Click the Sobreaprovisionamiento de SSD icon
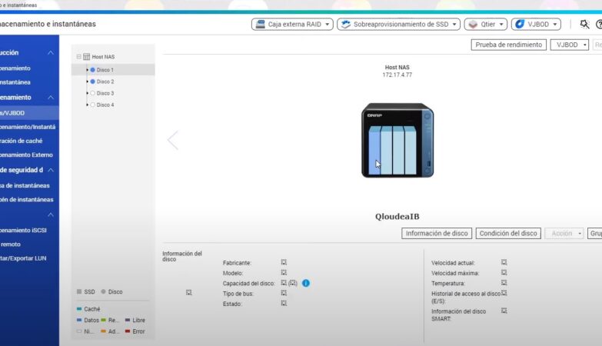This screenshot has width=602, height=346. tap(346, 24)
